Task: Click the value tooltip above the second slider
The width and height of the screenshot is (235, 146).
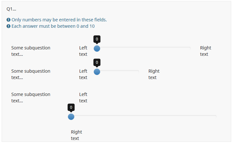Action: click(97, 62)
